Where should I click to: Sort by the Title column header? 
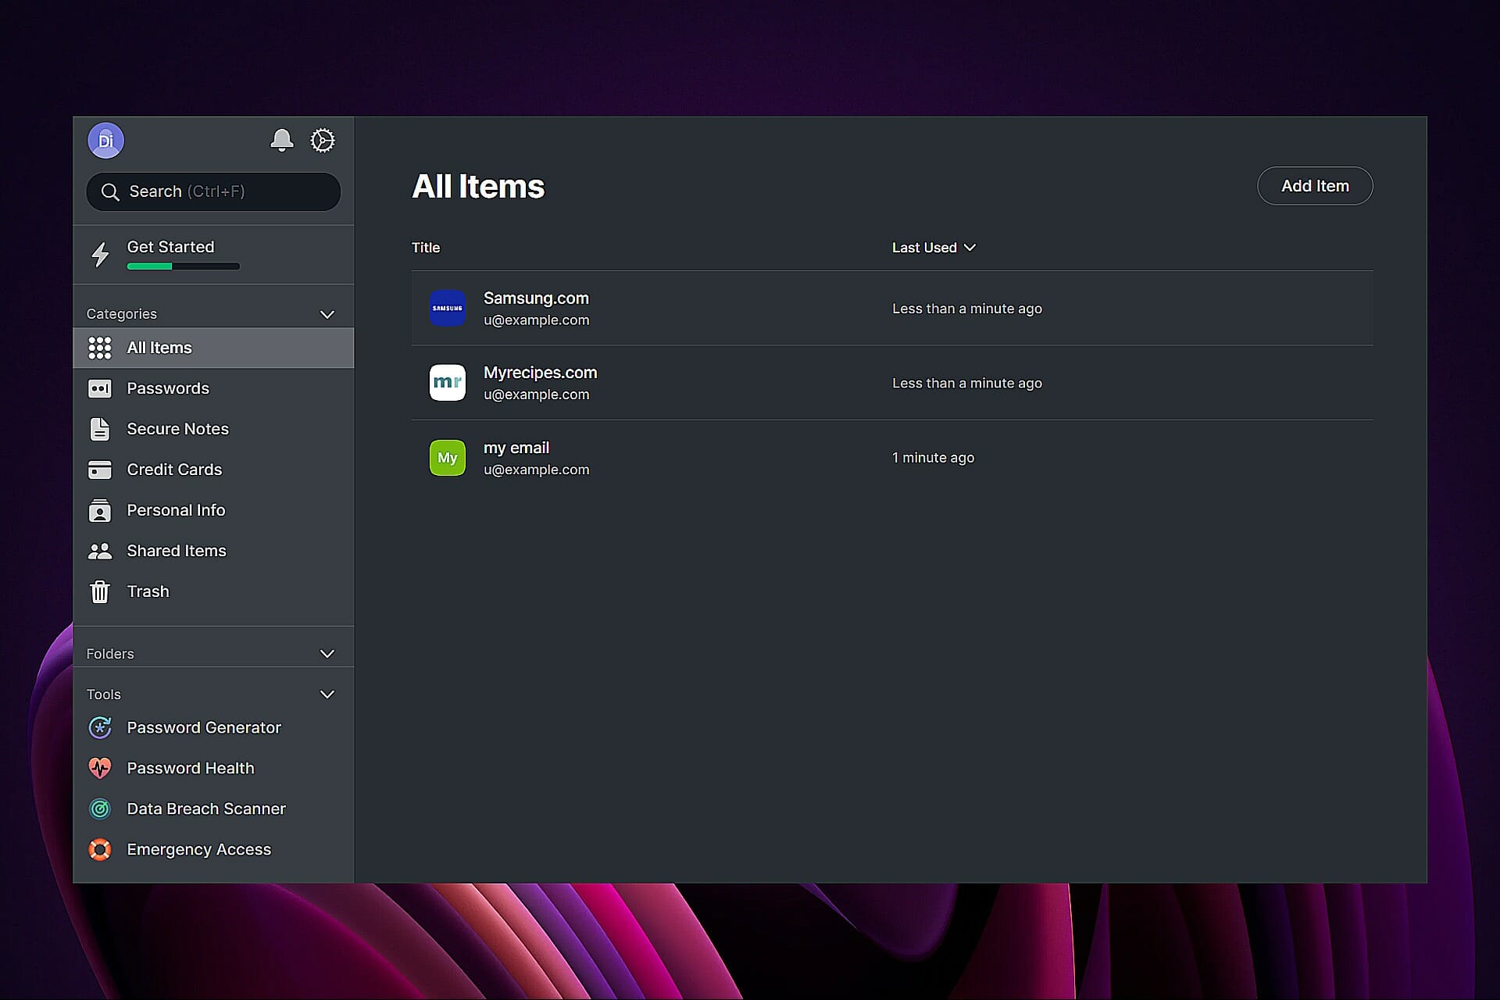[x=426, y=248]
